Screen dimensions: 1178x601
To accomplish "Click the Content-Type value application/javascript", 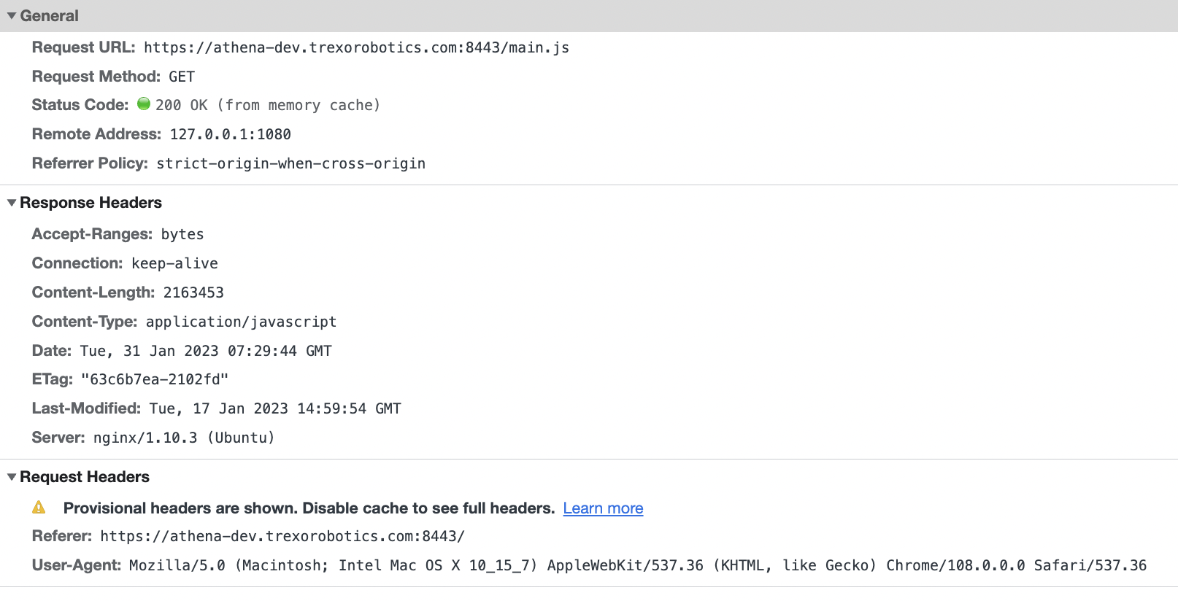I will (x=241, y=321).
